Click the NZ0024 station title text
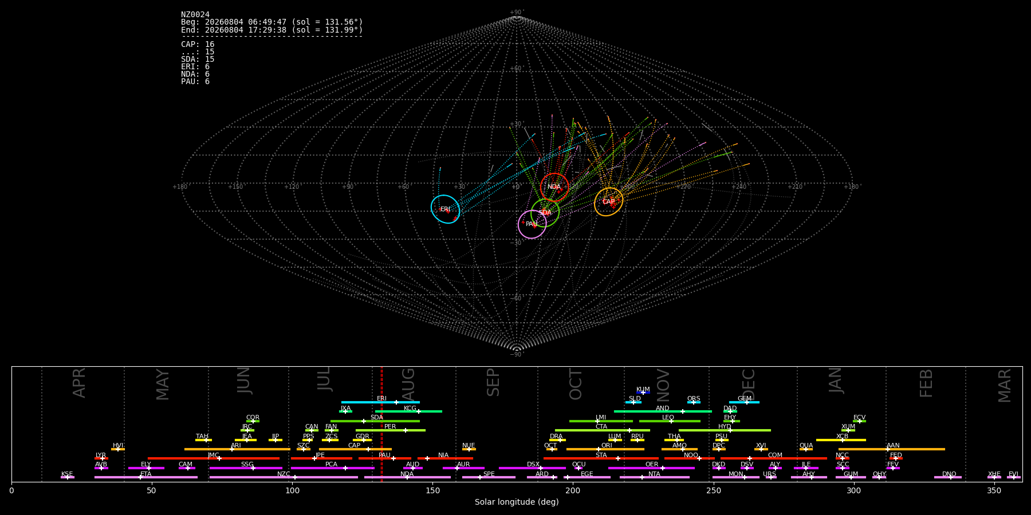The height and width of the screenshot is (515, 1031). tap(195, 14)
